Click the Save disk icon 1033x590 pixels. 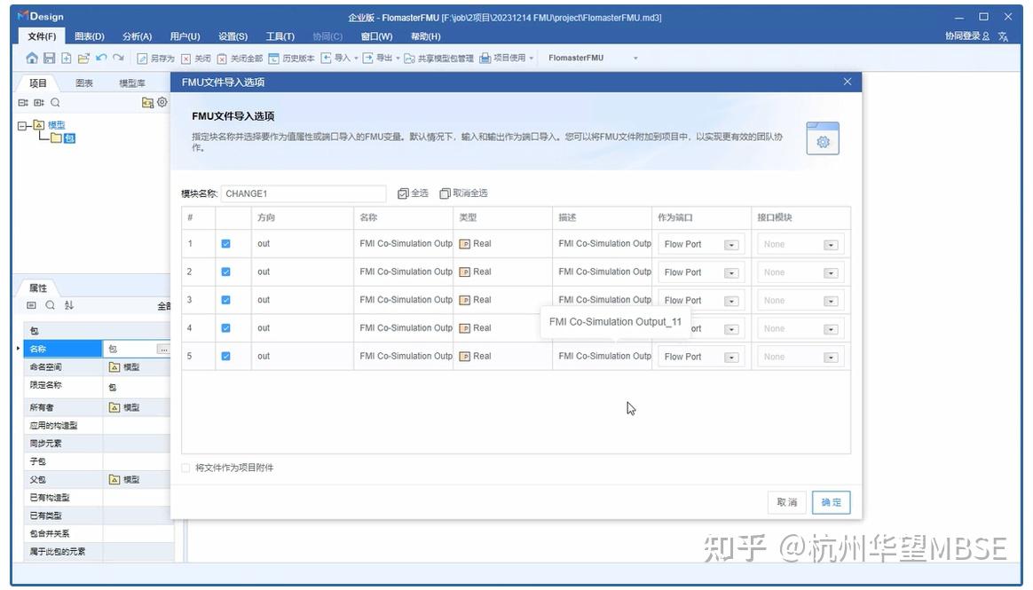click(50, 58)
